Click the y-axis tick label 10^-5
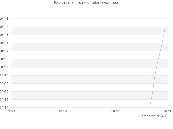The image size is (173, 129). point(4,35)
